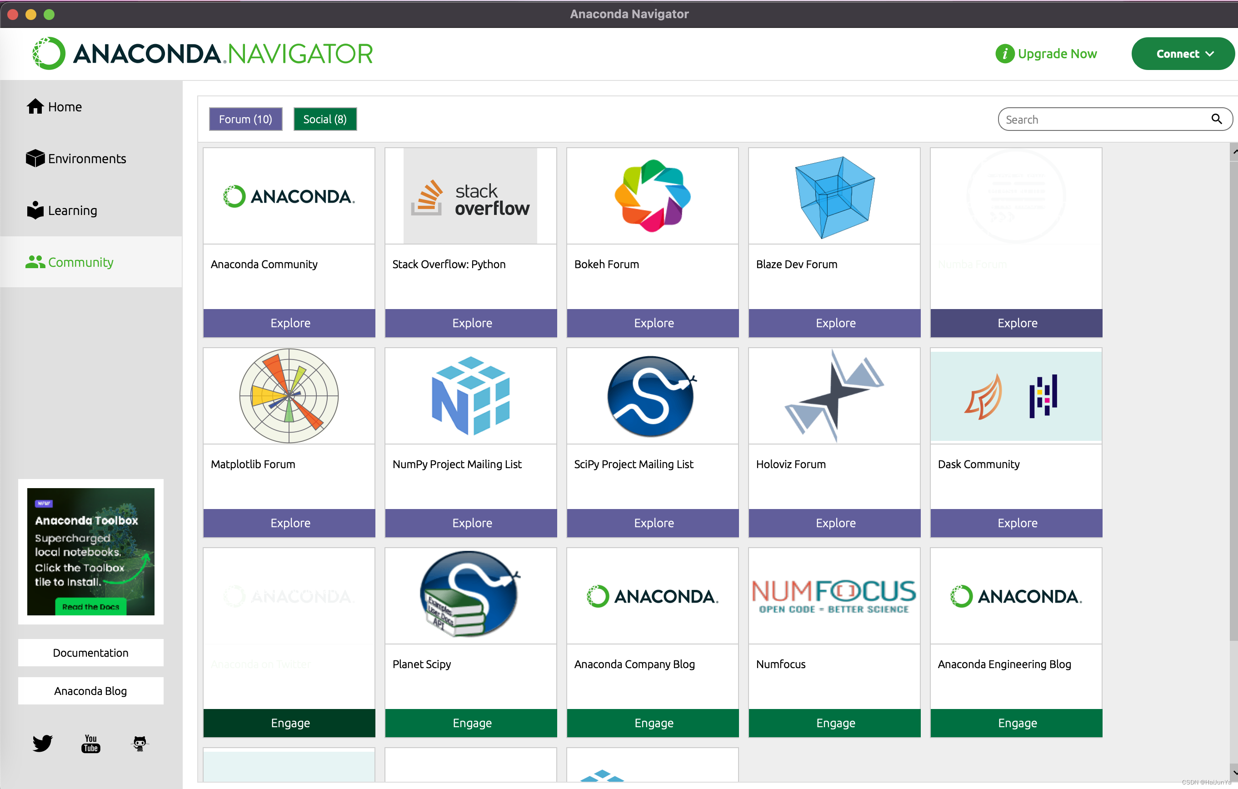Click the 'Dask Community' title text

[x=978, y=464]
